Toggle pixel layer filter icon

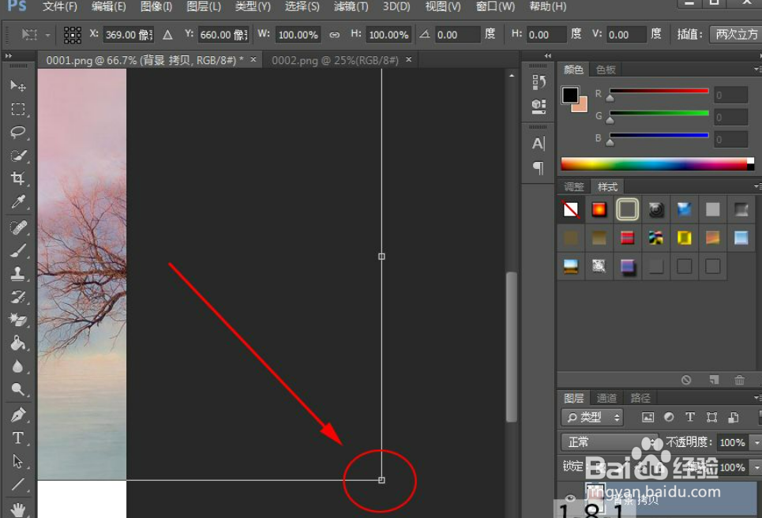[x=648, y=417]
